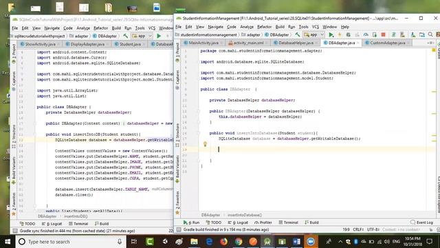Toggle Build Variants panel in right IDE
The width and height of the screenshot is (440, 248).
tap(177, 169)
